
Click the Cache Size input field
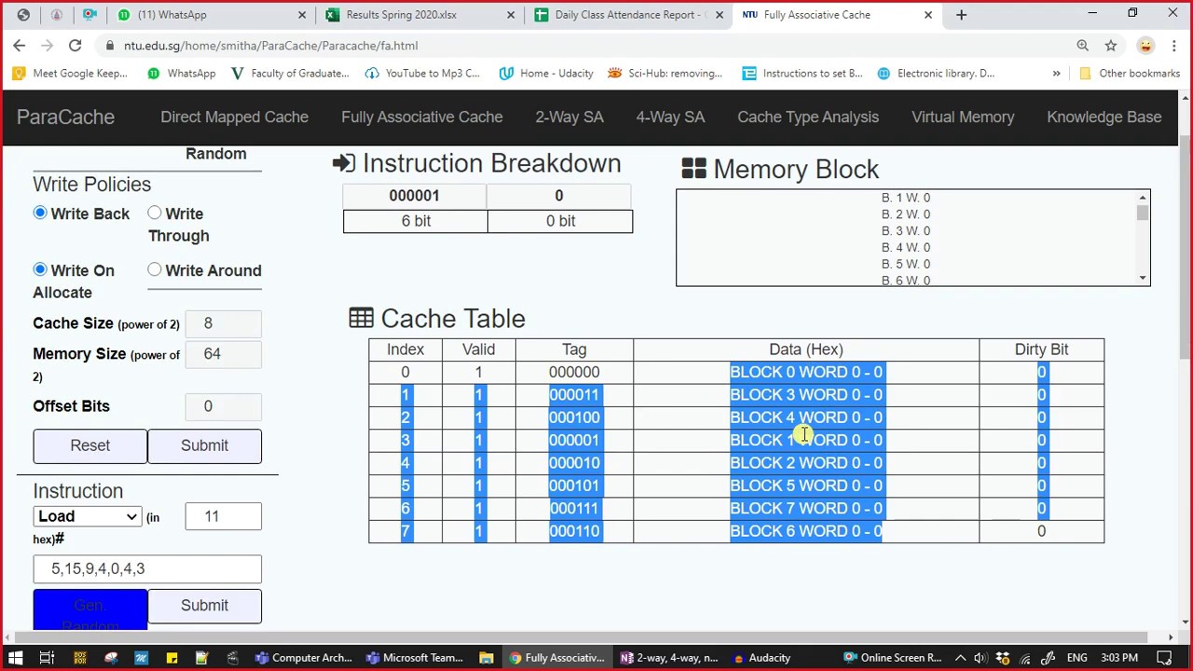click(x=223, y=323)
